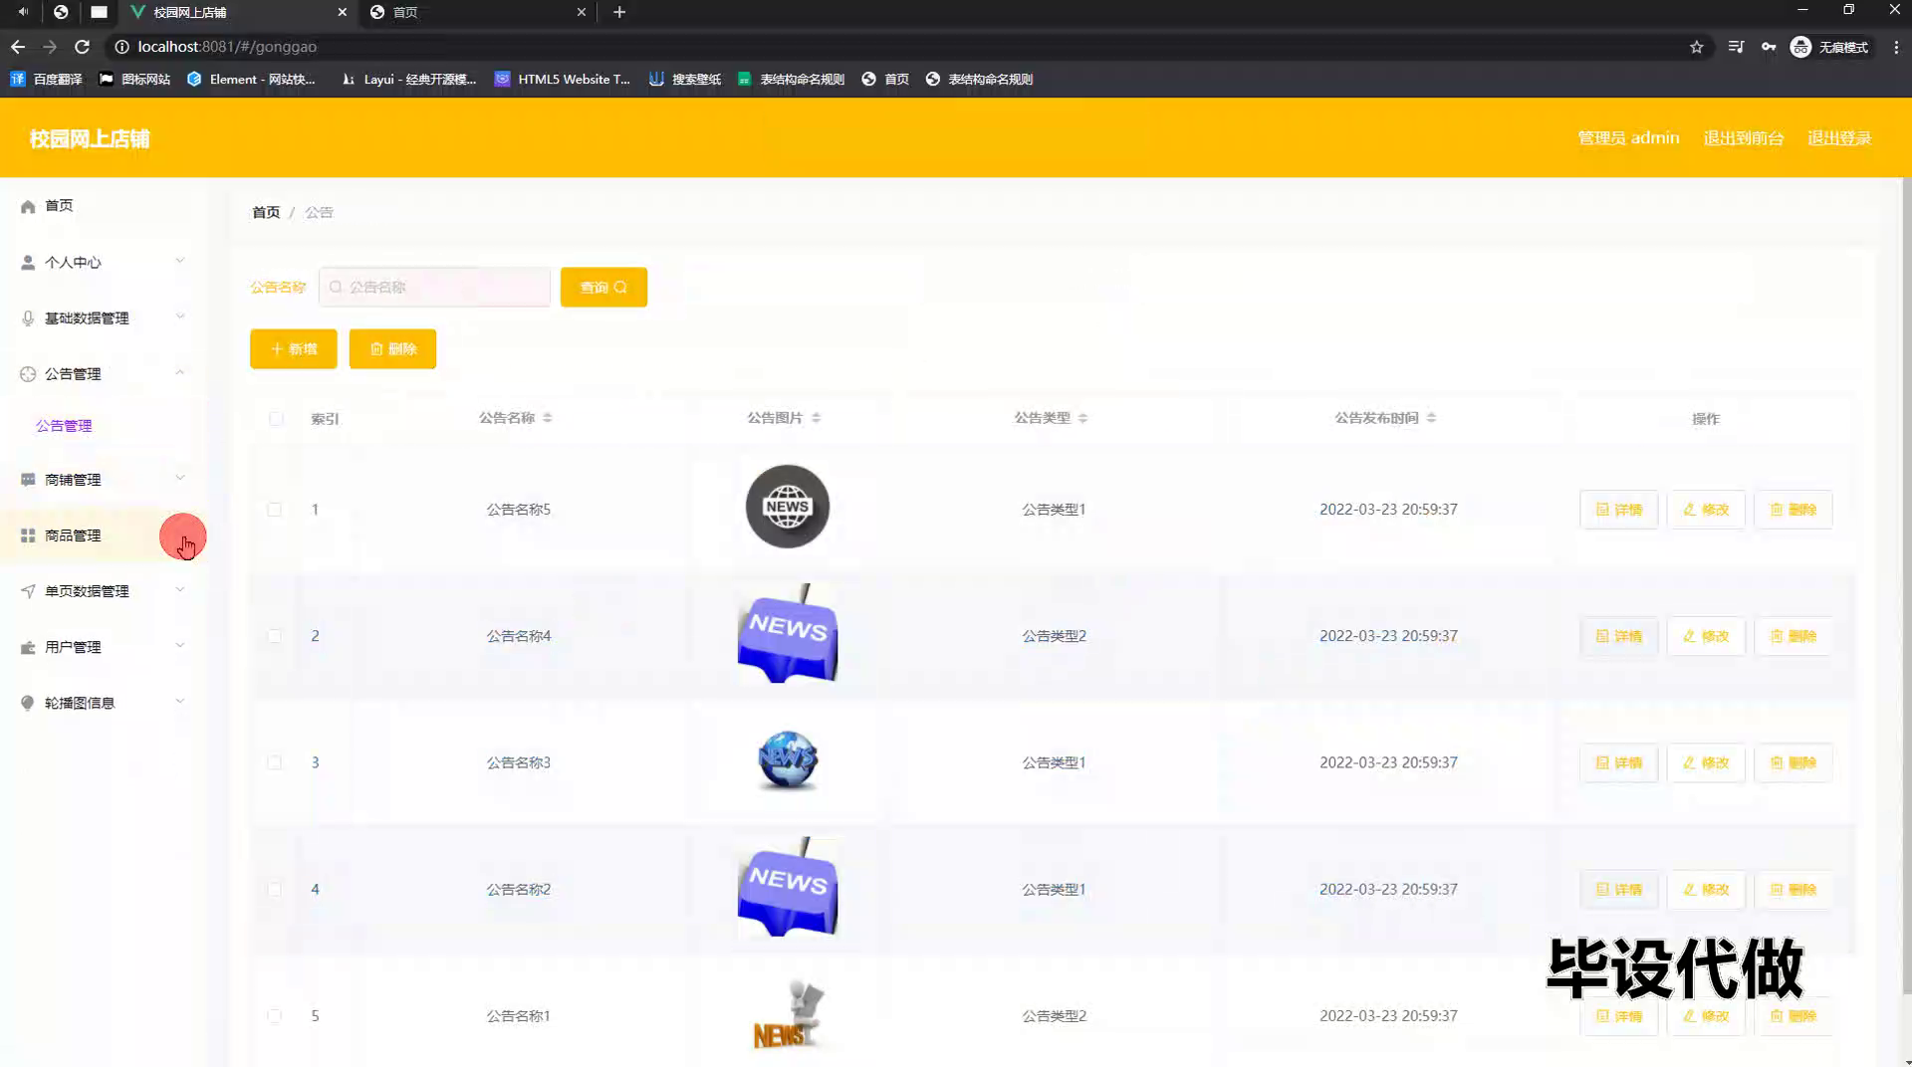
Task: Expand the 个人中心 menu
Action: point(104,262)
